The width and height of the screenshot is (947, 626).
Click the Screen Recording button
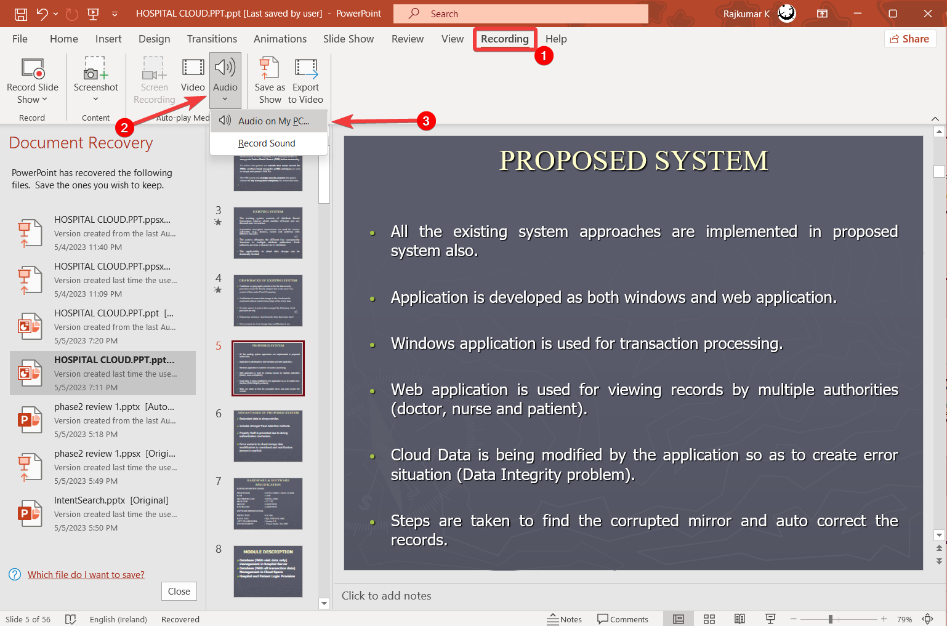pyautogui.click(x=155, y=81)
